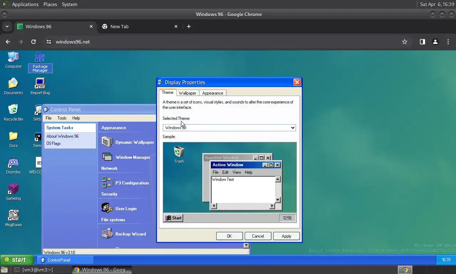View site information icon in address bar

pyautogui.click(x=49, y=42)
